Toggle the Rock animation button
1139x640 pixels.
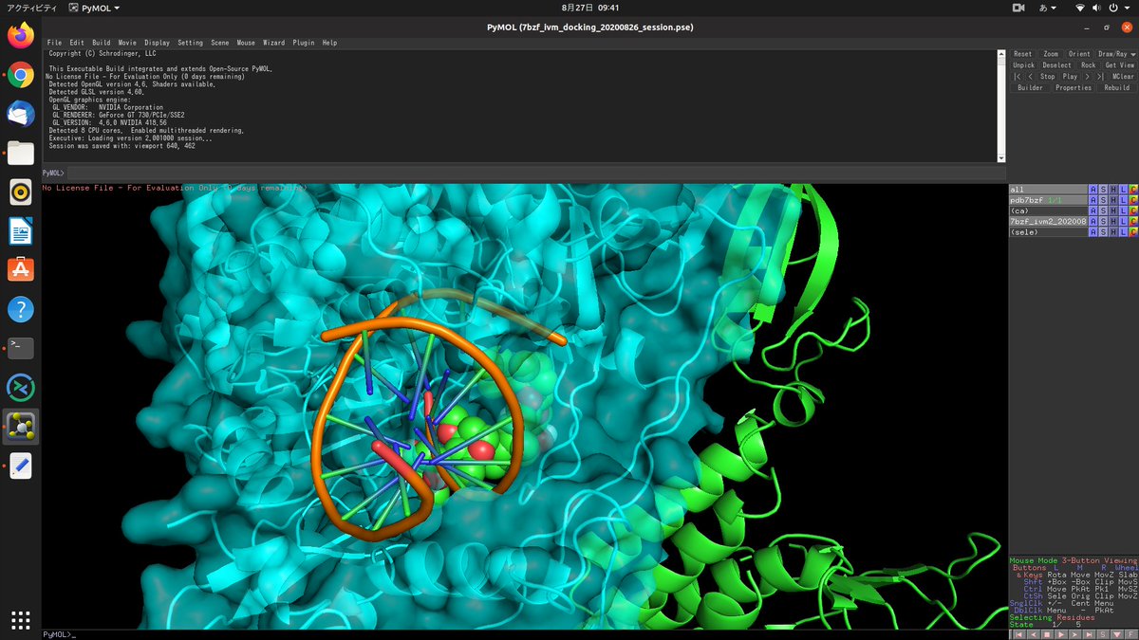[1088, 65]
